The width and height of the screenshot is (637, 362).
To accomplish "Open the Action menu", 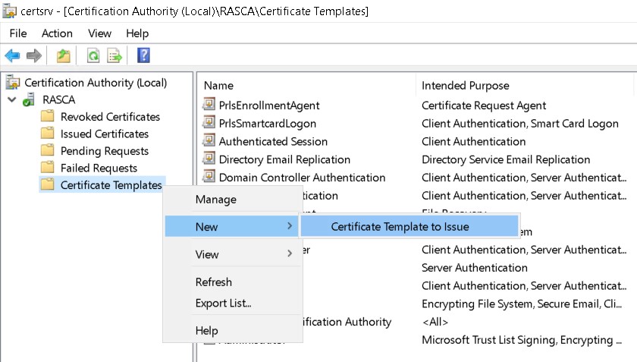I will pyautogui.click(x=57, y=33).
